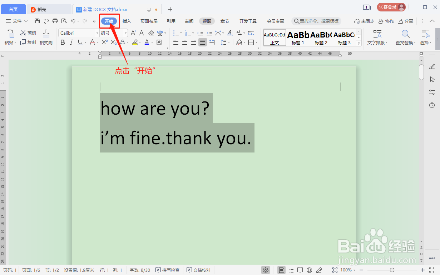The image size is (440, 275).
Task: Toggle eye protection mode in status bar
Action: coord(266,270)
